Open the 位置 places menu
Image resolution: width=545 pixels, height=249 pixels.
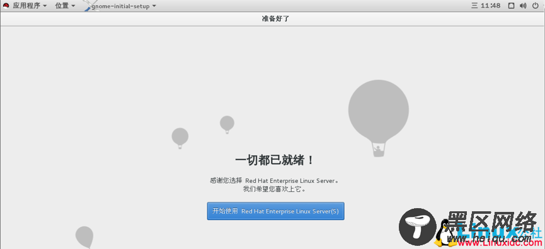coord(65,6)
